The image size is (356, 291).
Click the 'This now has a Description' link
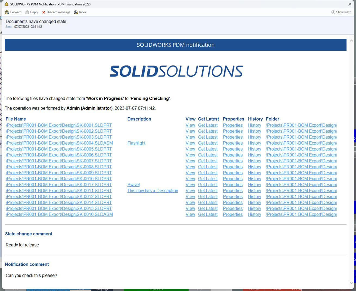[153, 190]
